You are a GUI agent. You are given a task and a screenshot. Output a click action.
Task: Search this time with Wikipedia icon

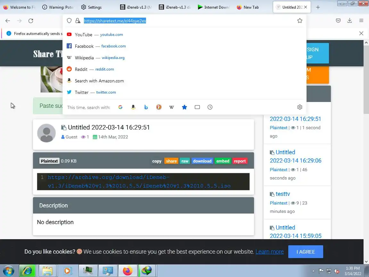[172, 107]
